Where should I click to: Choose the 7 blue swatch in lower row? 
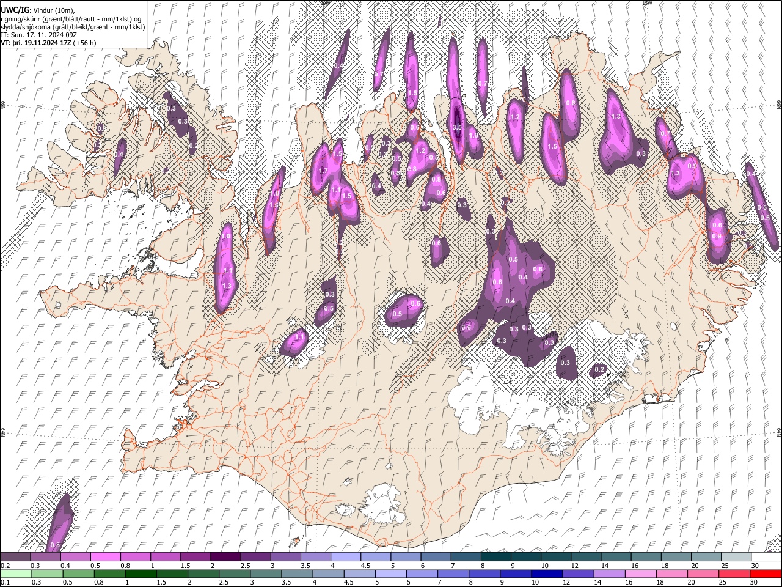pos(453,574)
